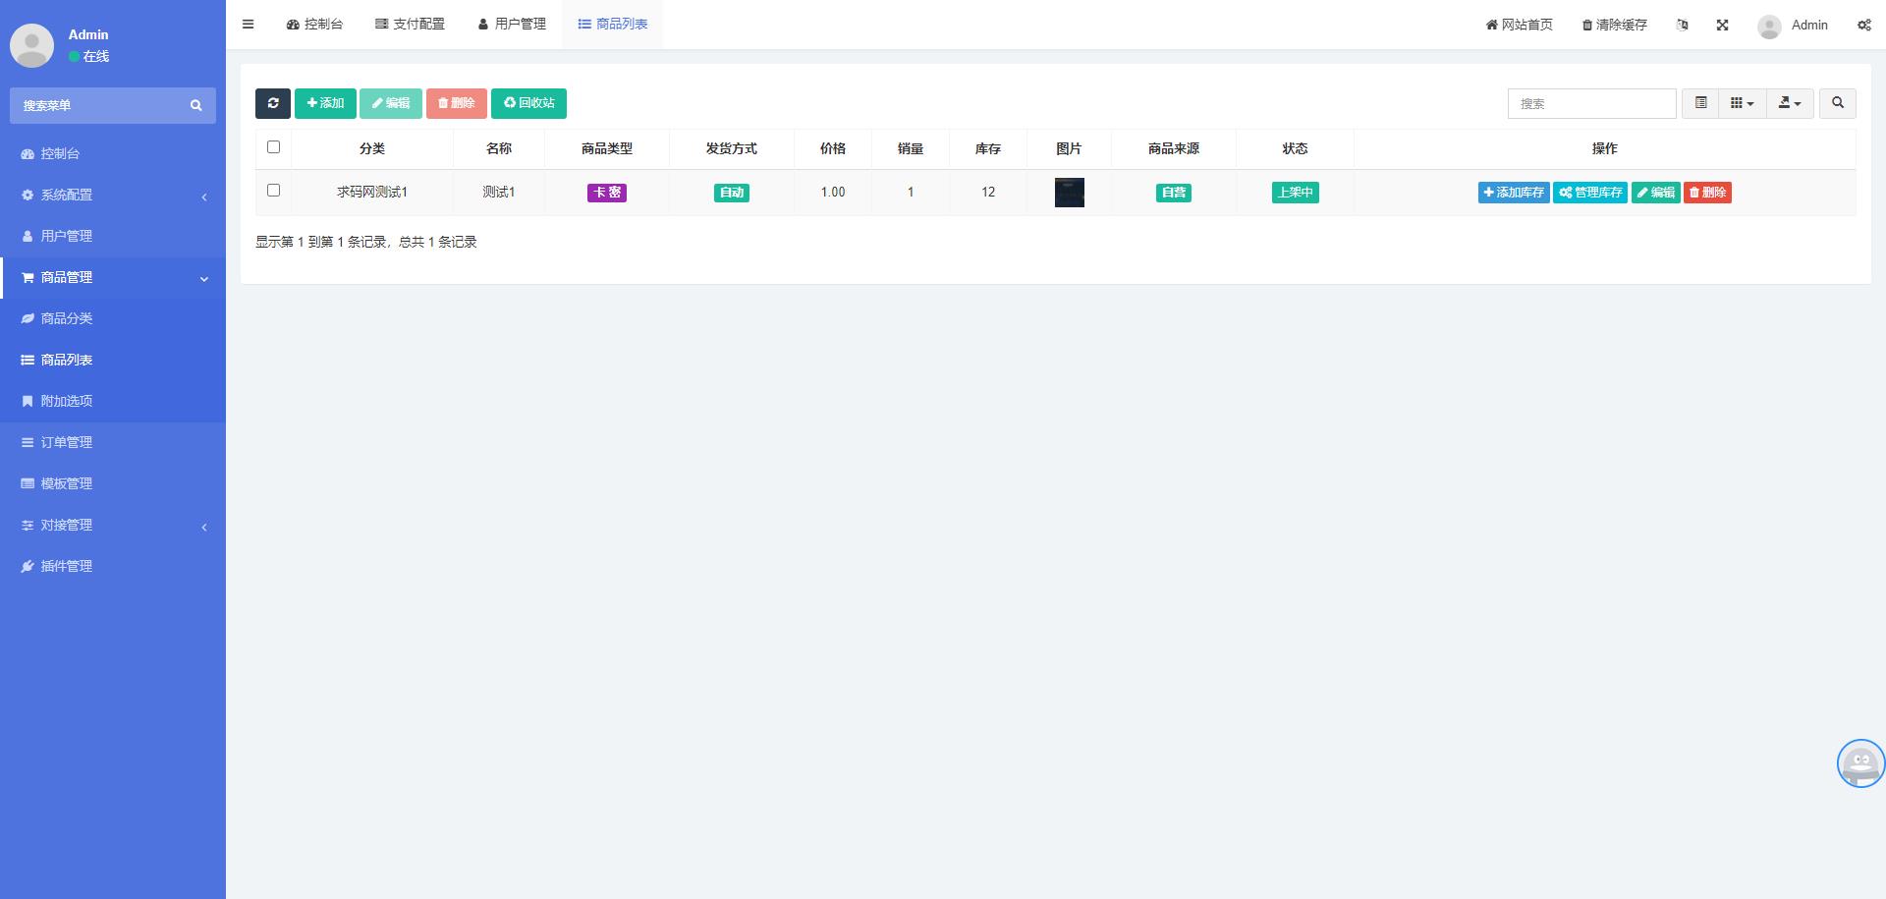The height and width of the screenshot is (899, 1886).
Task: Click the refresh table icon button
Action: pos(273,103)
